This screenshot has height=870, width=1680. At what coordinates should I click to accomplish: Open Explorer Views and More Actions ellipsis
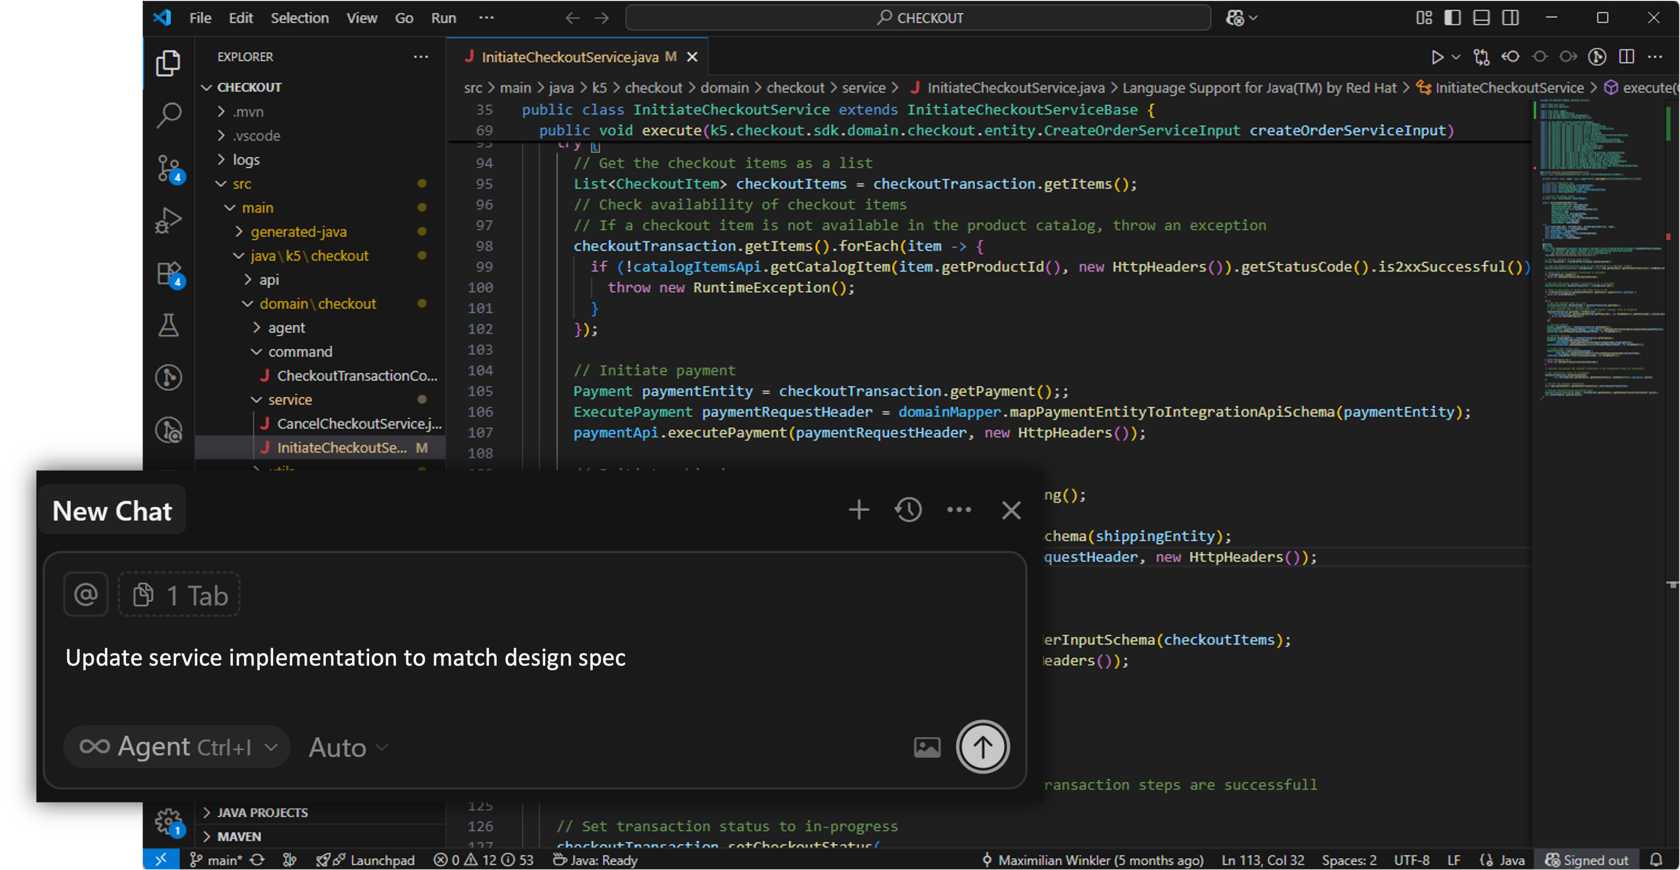(x=421, y=57)
